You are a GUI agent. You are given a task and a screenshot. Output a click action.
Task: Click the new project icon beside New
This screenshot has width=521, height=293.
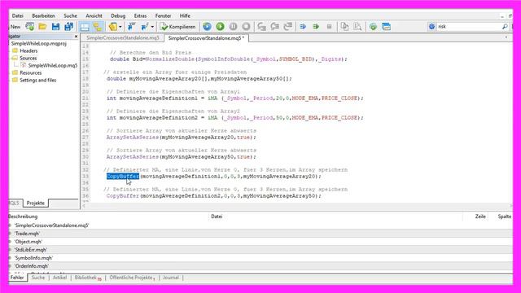pos(30,27)
